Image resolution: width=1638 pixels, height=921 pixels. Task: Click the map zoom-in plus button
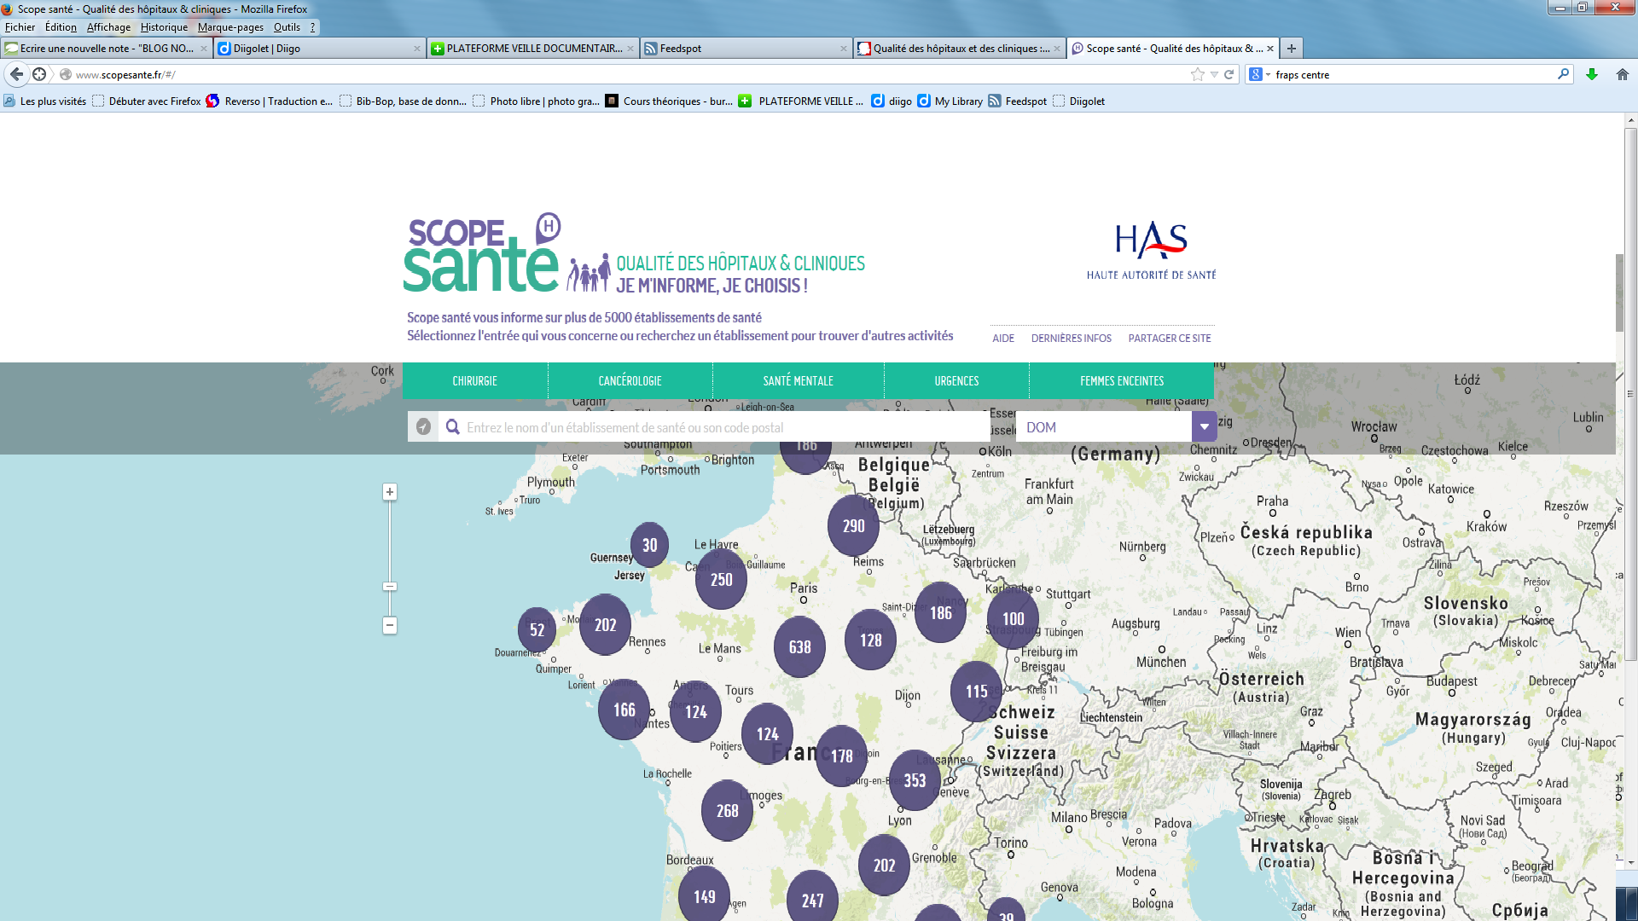pos(390,492)
